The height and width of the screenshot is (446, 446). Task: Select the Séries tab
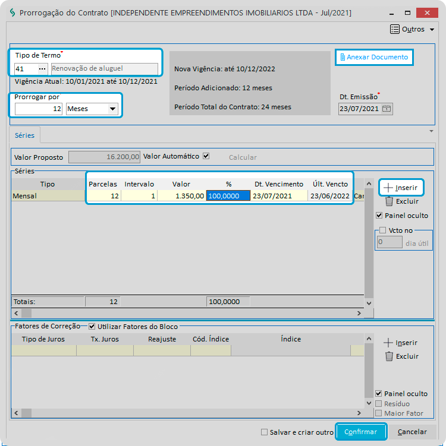(24, 135)
